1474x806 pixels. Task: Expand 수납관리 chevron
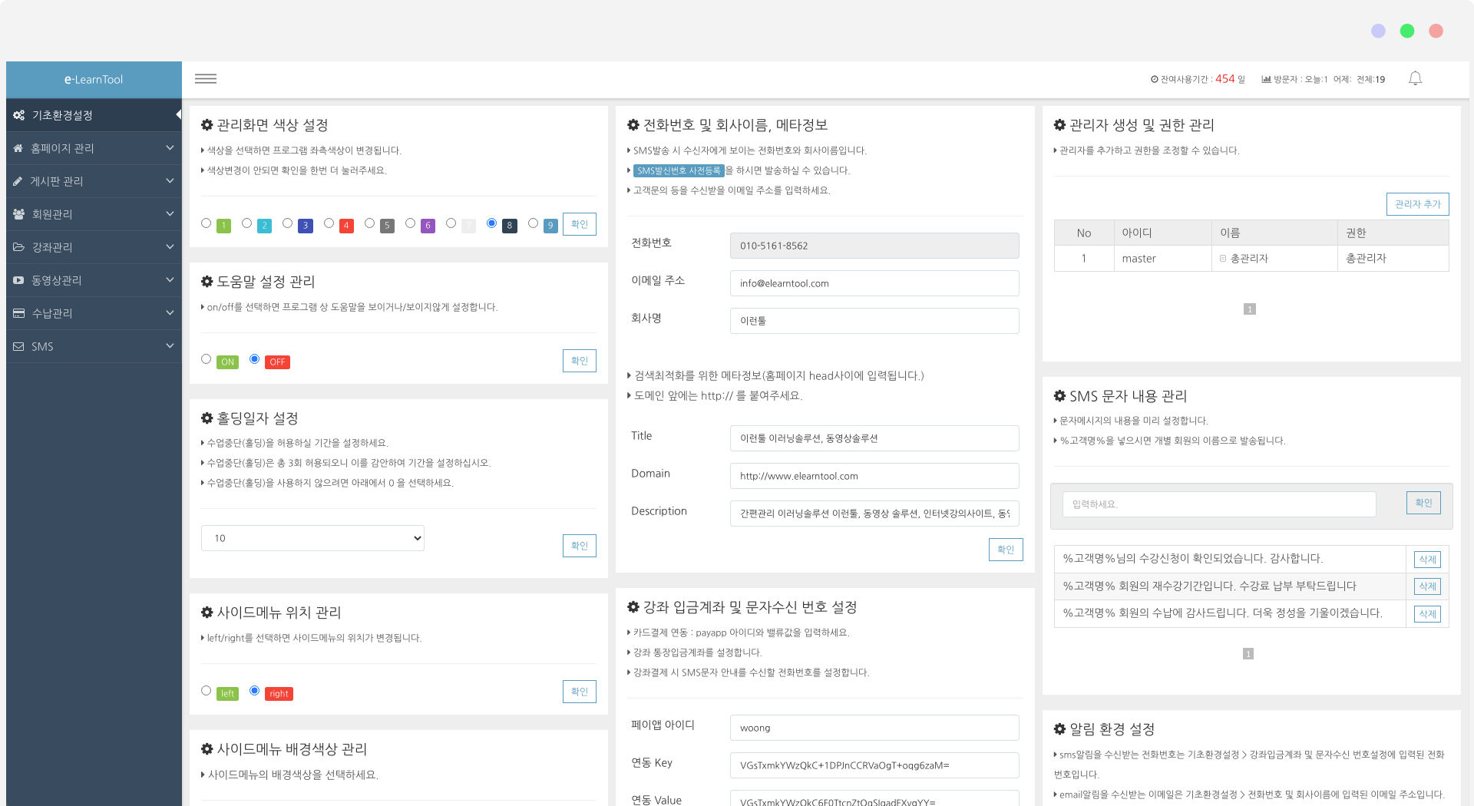point(170,313)
